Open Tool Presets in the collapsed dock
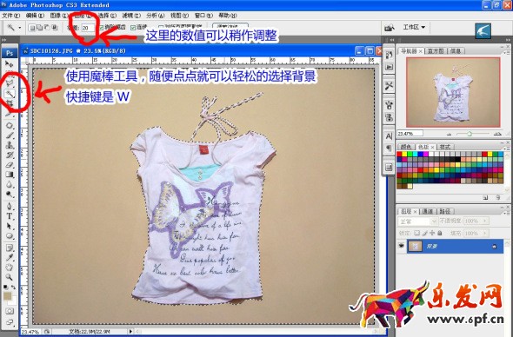The width and height of the screenshot is (513, 337). (389, 86)
